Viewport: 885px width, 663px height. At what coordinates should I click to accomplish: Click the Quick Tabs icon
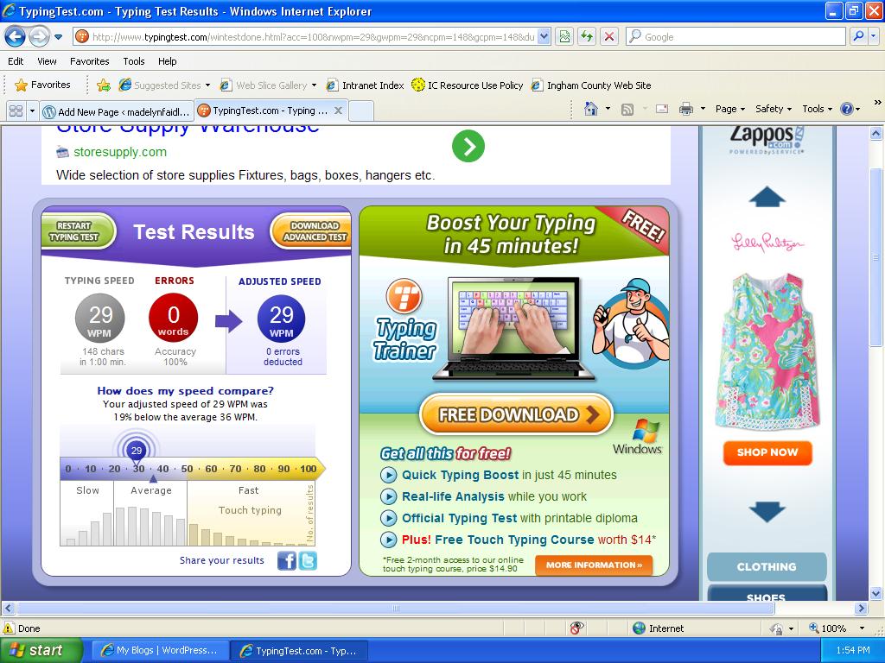click(16, 111)
